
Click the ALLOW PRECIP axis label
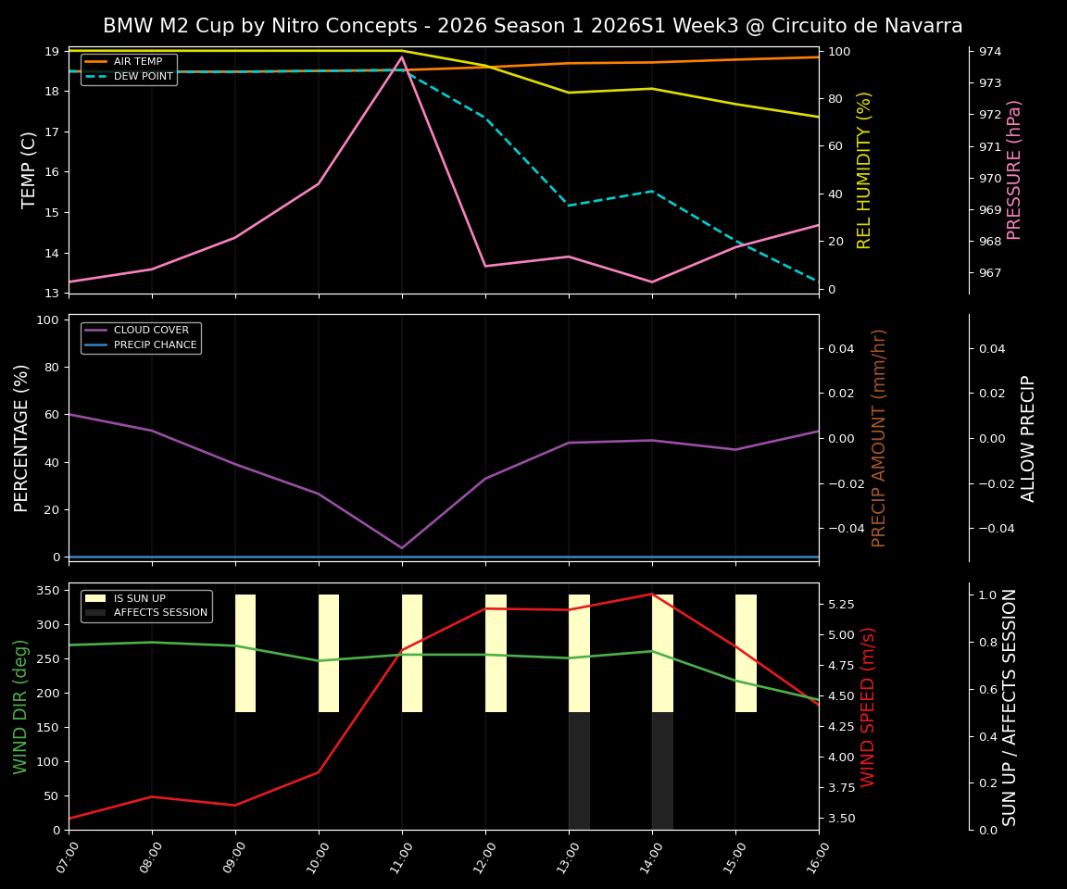pyautogui.click(x=1028, y=434)
